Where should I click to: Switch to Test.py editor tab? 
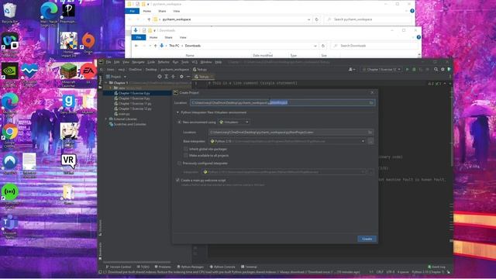click(203, 77)
